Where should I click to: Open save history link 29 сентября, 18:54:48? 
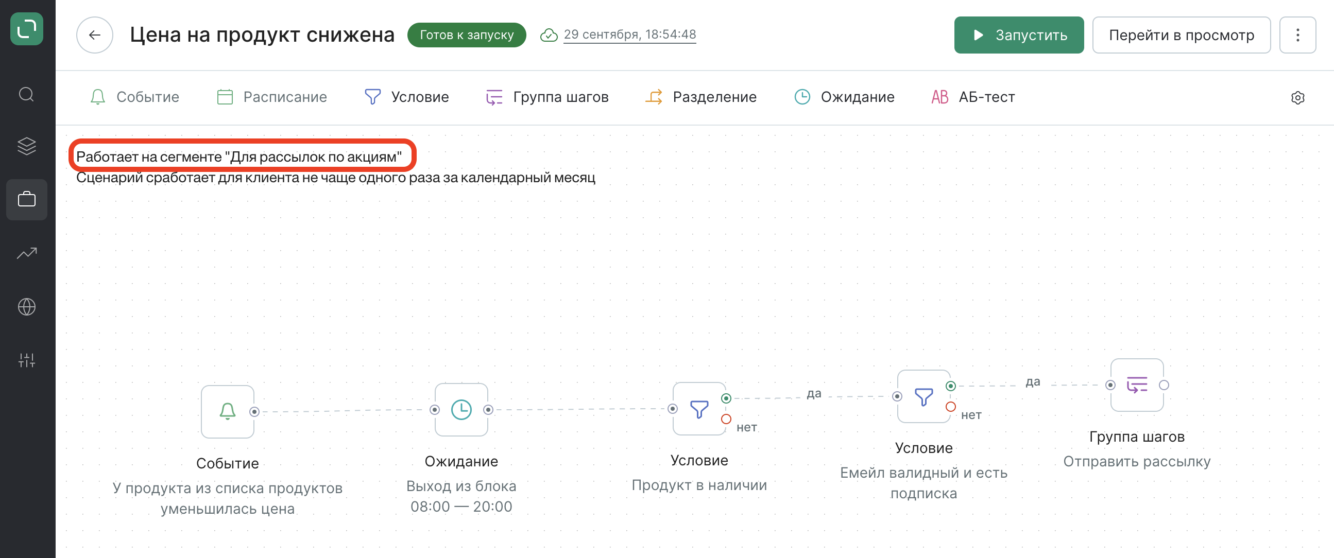coord(630,34)
